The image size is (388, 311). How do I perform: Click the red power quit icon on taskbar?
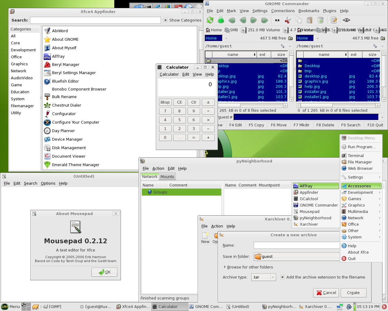384,307
